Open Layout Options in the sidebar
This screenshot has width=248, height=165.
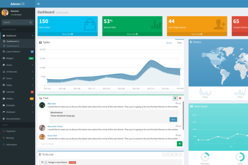tap(17, 52)
